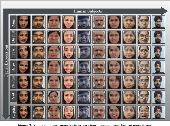
Task: Select the first face in Surprise row
Action: coord(24,112)
